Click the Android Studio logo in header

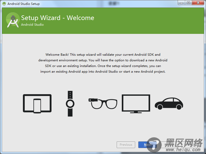click(x=13, y=20)
